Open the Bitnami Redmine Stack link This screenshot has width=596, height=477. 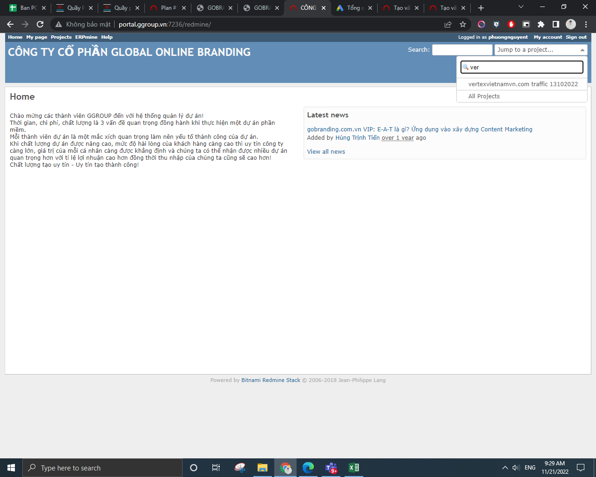tap(271, 380)
